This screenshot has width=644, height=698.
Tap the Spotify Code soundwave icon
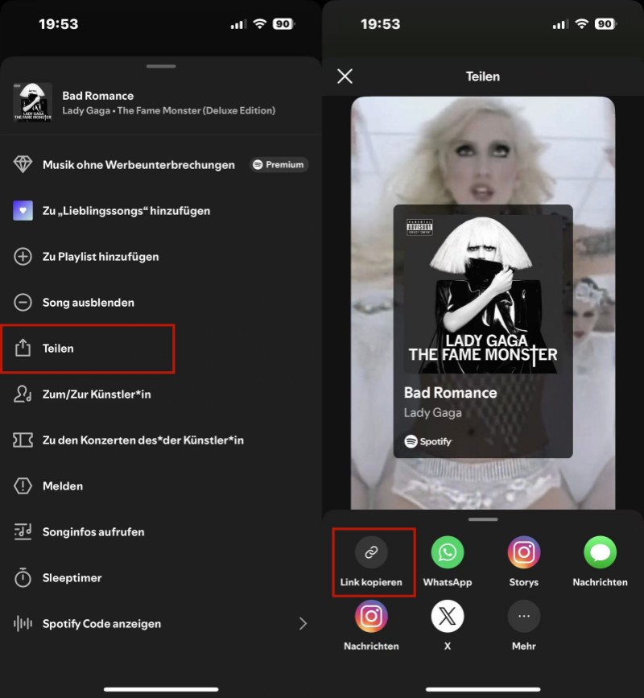coord(23,623)
